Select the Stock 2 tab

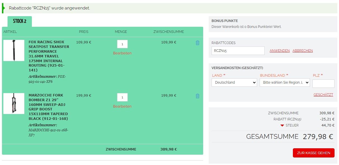[x=20, y=21]
